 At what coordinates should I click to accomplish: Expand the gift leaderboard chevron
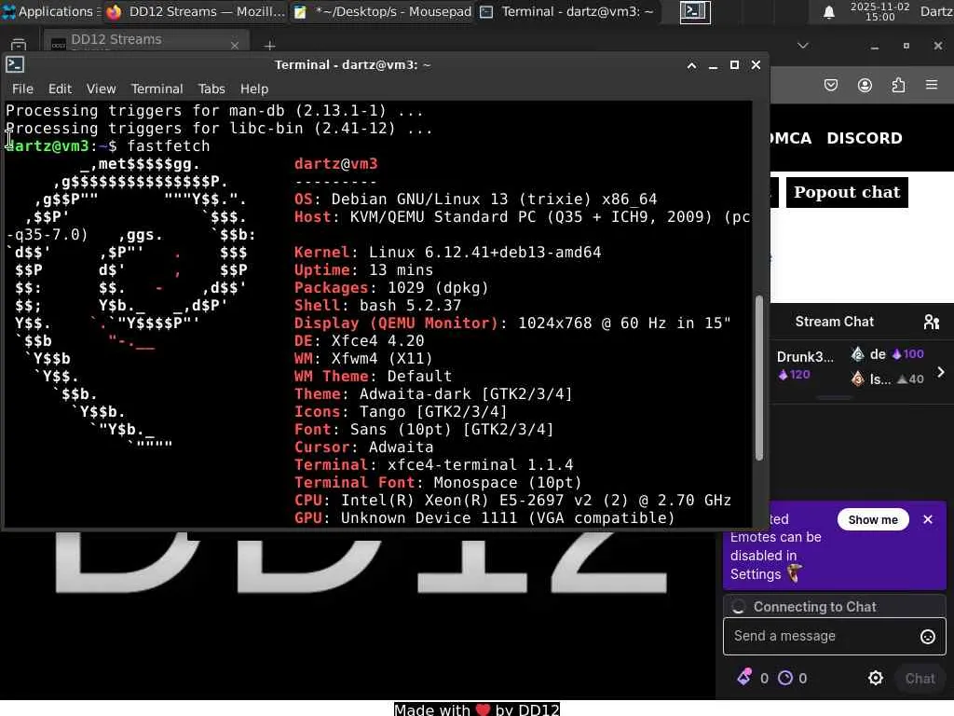point(941,372)
